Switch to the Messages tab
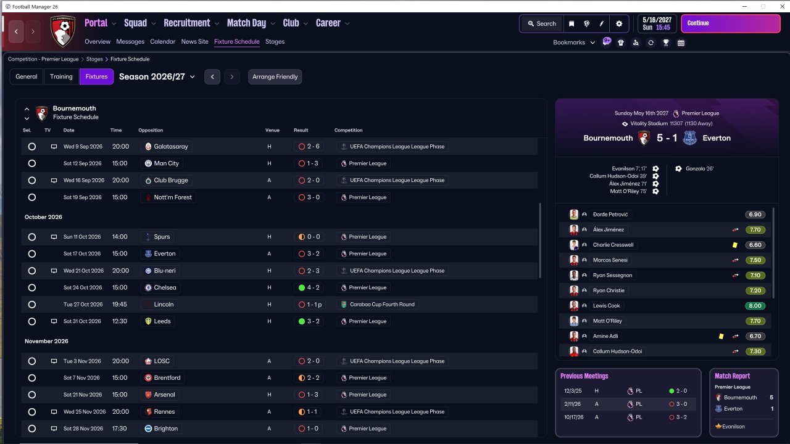Screen dimensions: 790x444 tap(130, 42)
